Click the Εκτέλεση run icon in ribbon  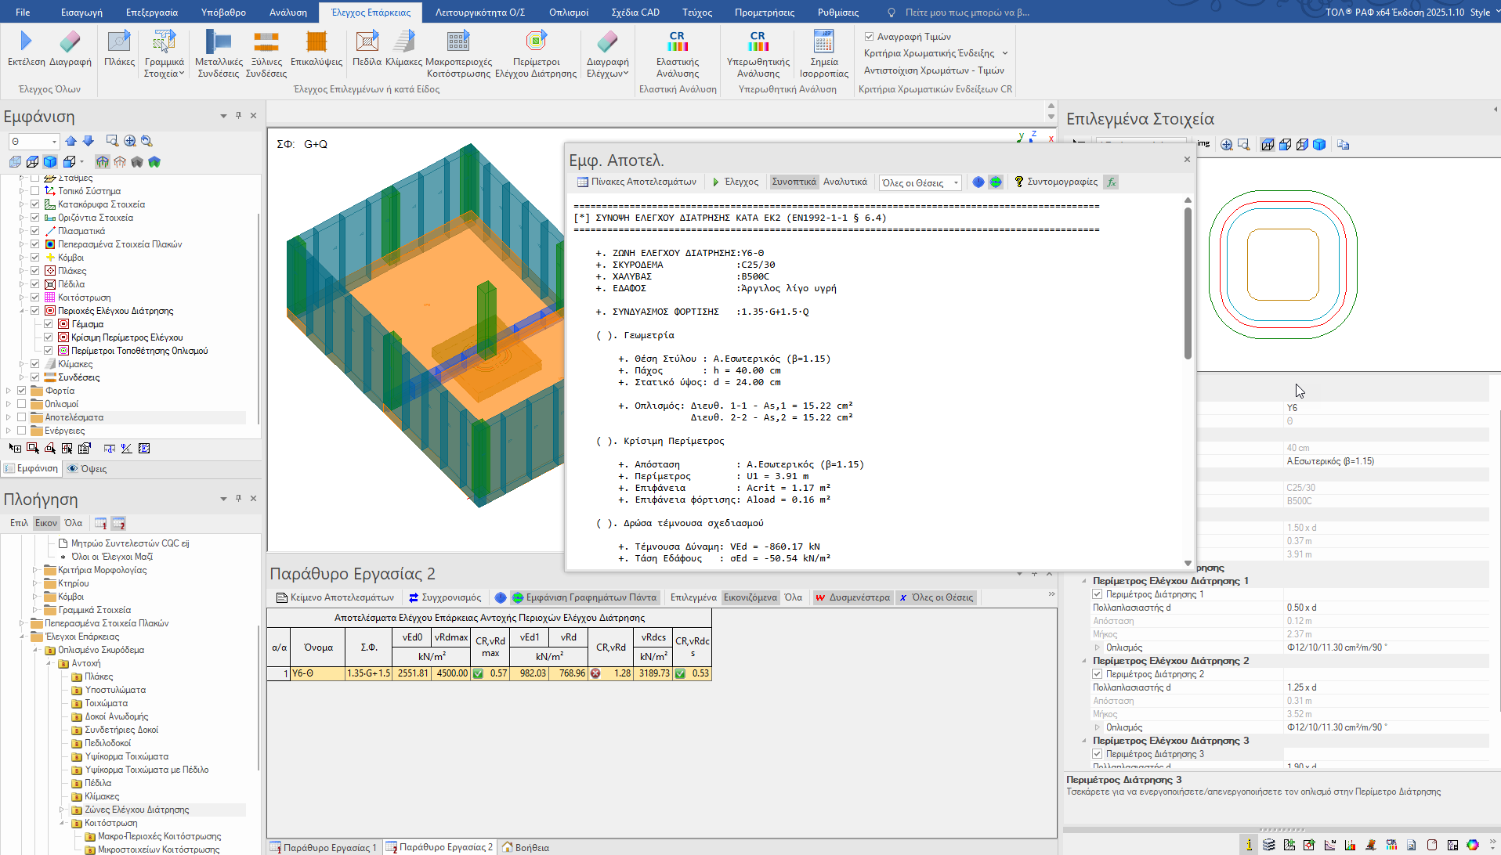pyautogui.click(x=26, y=42)
